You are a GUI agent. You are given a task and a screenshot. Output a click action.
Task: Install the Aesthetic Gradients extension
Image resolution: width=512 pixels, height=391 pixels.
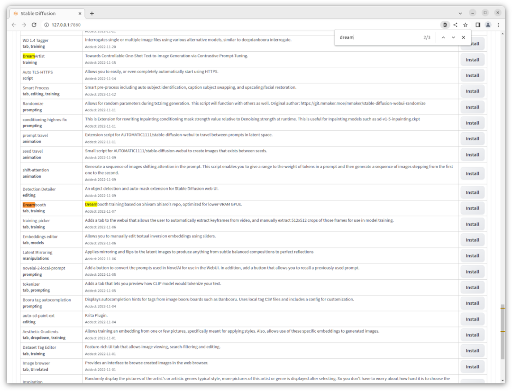coord(472,335)
